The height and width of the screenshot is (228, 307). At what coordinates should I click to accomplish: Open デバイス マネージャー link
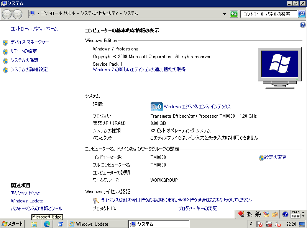pyautogui.click(x=30, y=42)
